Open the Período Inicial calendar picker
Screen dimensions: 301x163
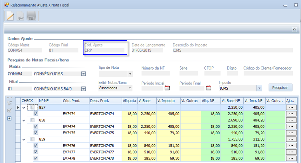pyautogui.click(x=168, y=88)
